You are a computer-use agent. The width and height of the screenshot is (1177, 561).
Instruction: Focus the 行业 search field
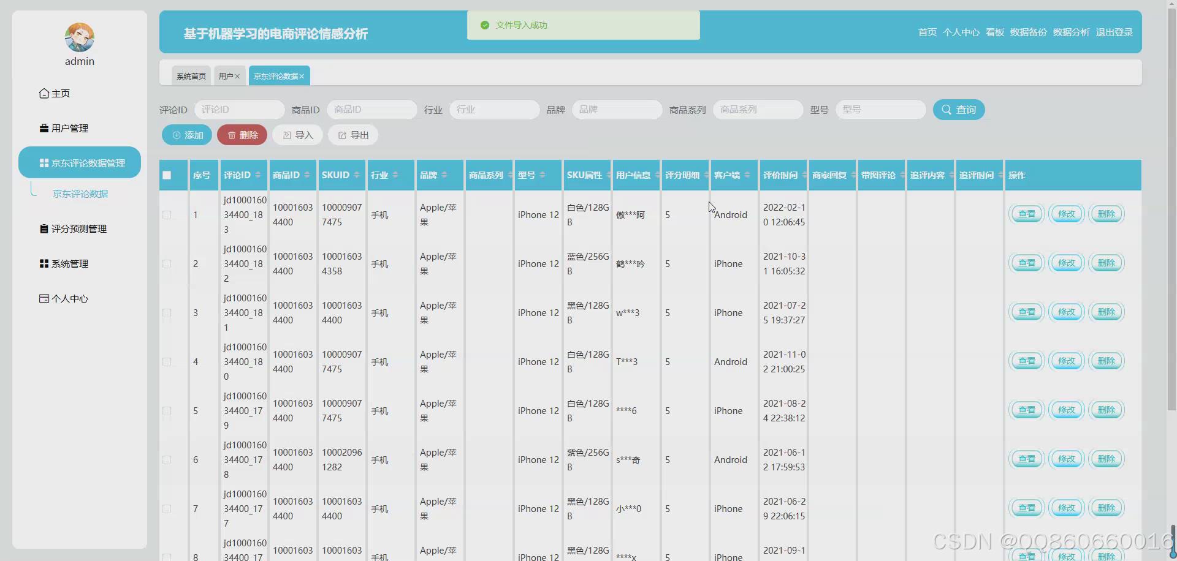pos(495,110)
